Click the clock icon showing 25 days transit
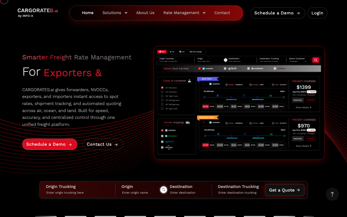 click(272, 84)
